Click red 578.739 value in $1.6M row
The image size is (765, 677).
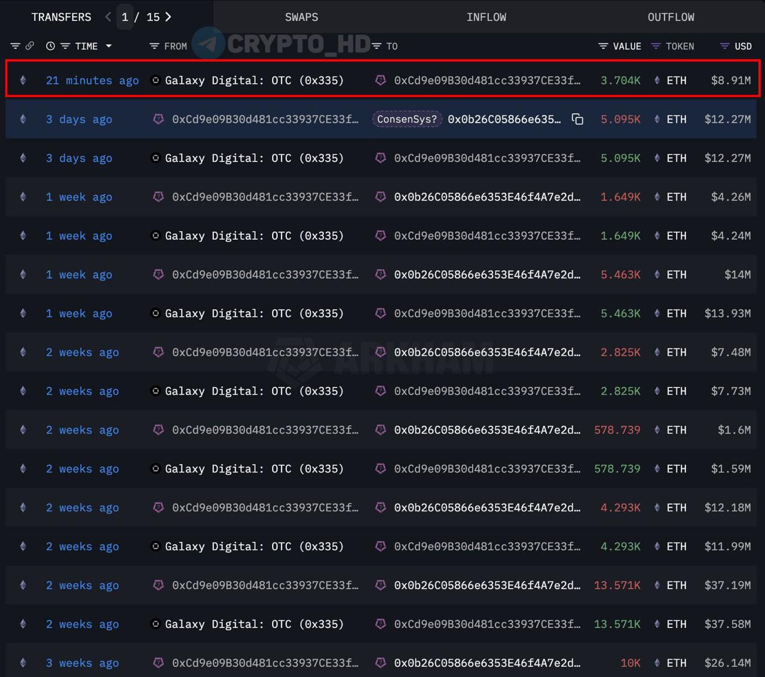(617, 430)
